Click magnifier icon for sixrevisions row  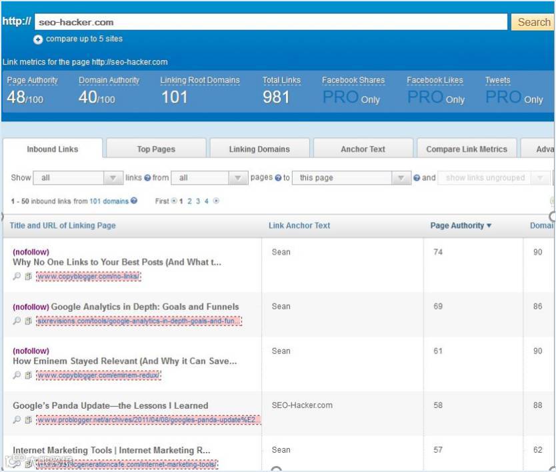point(17,321)
